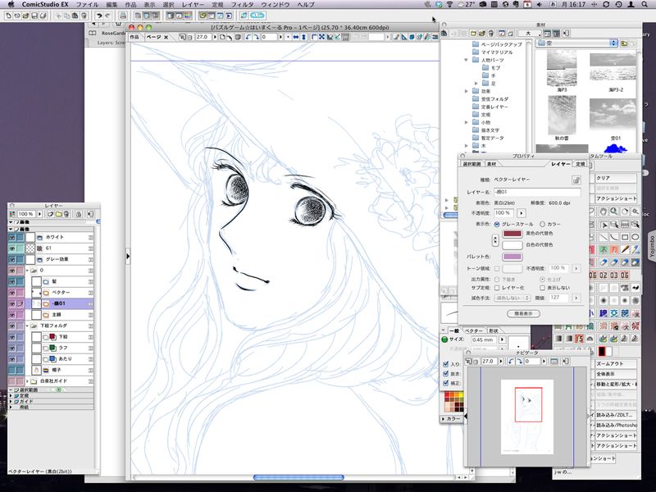Expand the カラー section below the color palette

click(444, 418)
